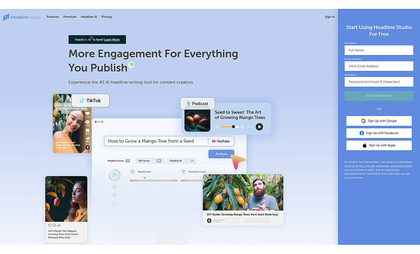Click Learn More in Headline AI banner

coord(112,40)
